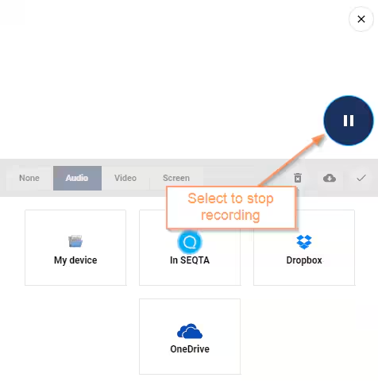Open the My device upload tile
Viewport: 378px width, 385px height.
[x=75, y=248]
